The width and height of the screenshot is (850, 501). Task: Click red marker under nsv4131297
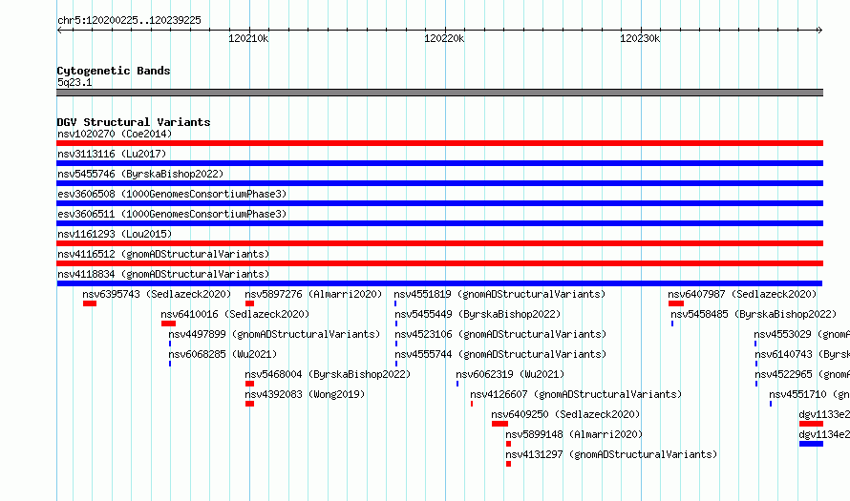508,464
